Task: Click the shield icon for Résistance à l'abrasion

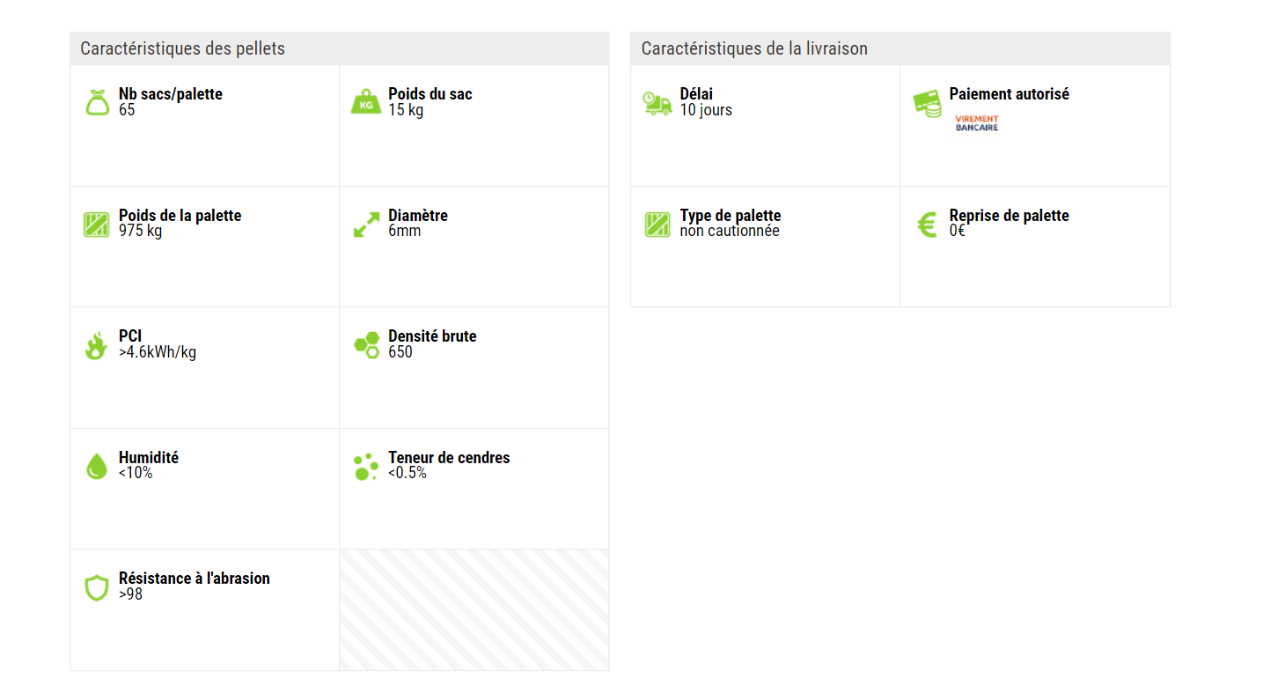Action: [x=97, y=587]
